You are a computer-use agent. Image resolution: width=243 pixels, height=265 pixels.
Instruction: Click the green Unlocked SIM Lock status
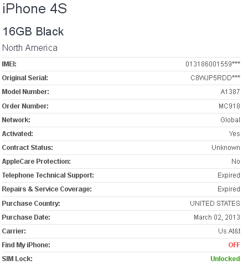pyautogui.click(x=225, y=259)
